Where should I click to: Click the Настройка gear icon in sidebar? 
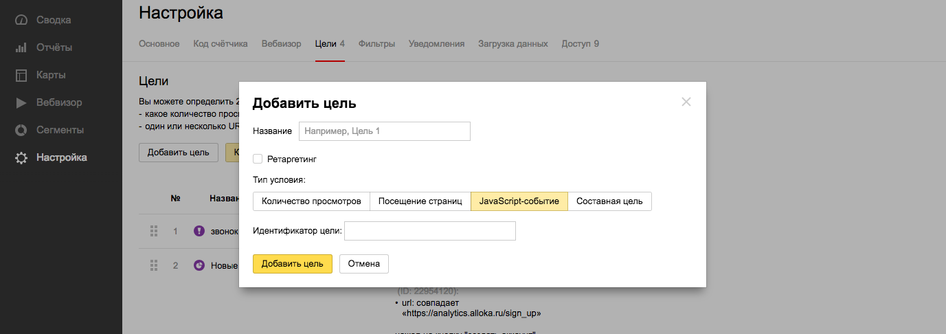point(21,157)
